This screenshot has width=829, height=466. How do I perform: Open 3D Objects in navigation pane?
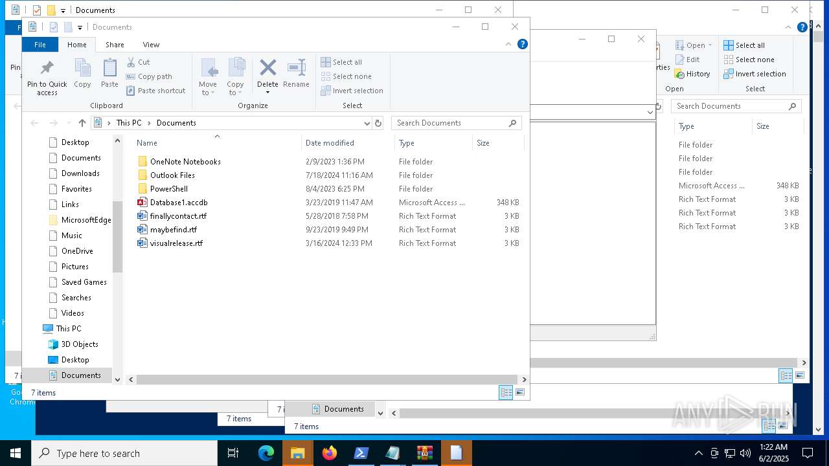(80, 344)
